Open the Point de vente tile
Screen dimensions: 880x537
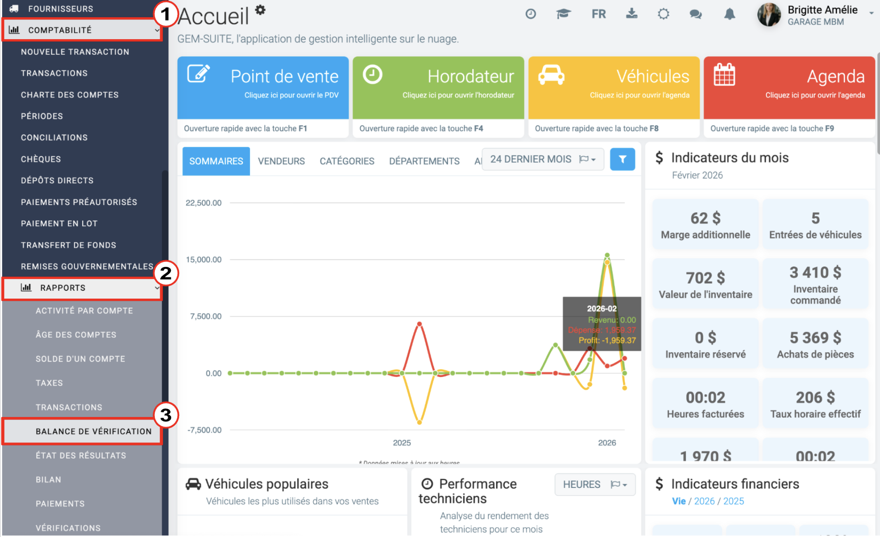tap(263, 88)
